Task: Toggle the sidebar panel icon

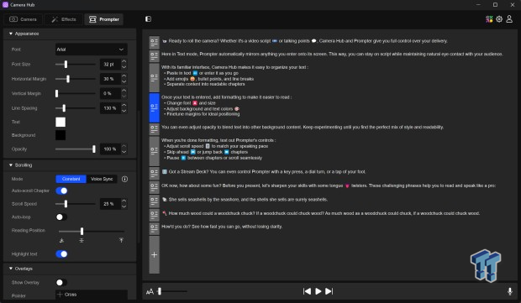Action: tap(148, 19)
